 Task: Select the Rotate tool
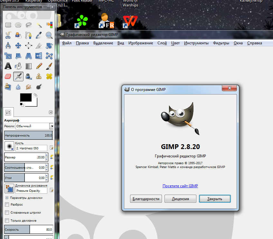coord(49,46)
